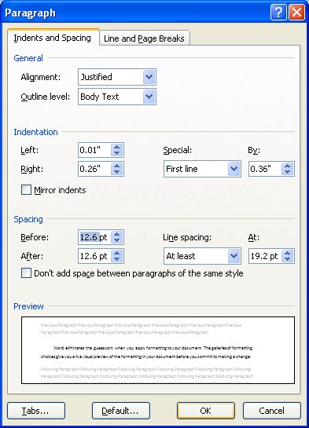Decrease the At line spacing value

click(x=288, y=259)
